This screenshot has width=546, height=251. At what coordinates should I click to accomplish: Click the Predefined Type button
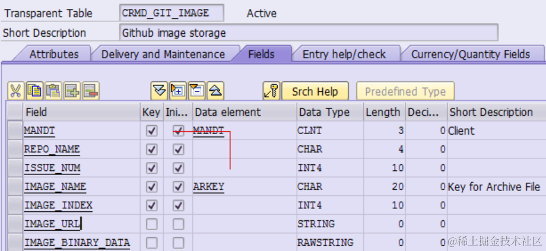tap(405, 91)
